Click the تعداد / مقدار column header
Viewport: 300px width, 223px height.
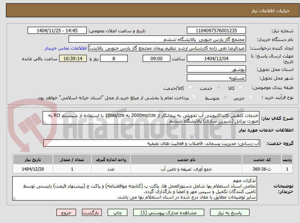click(x=72, y=160)
